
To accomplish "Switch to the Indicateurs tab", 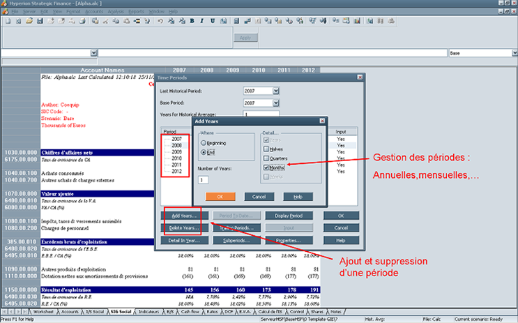I will coord(148,312).
